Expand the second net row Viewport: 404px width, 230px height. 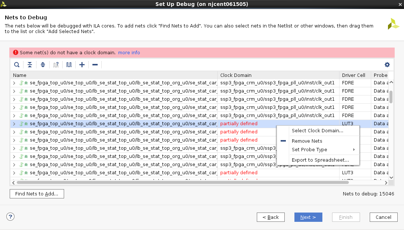[x=14, y=91]
